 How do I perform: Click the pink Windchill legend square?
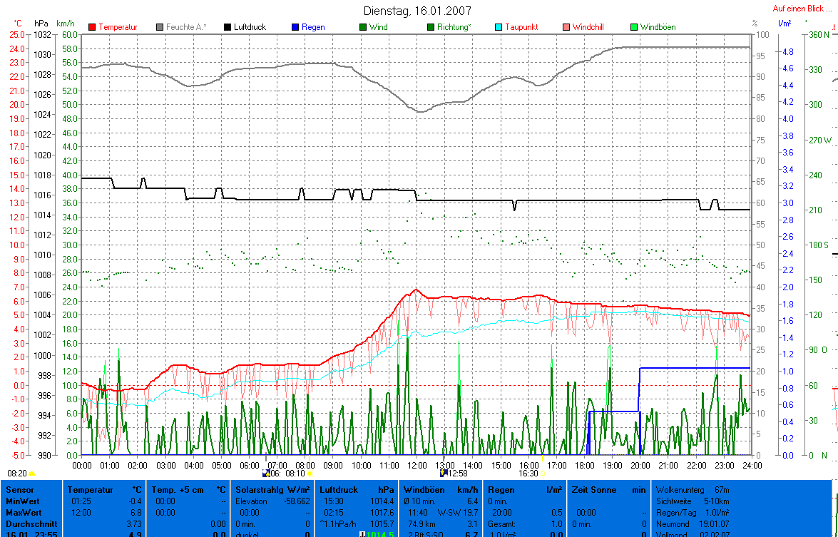(x=566, y=27)
